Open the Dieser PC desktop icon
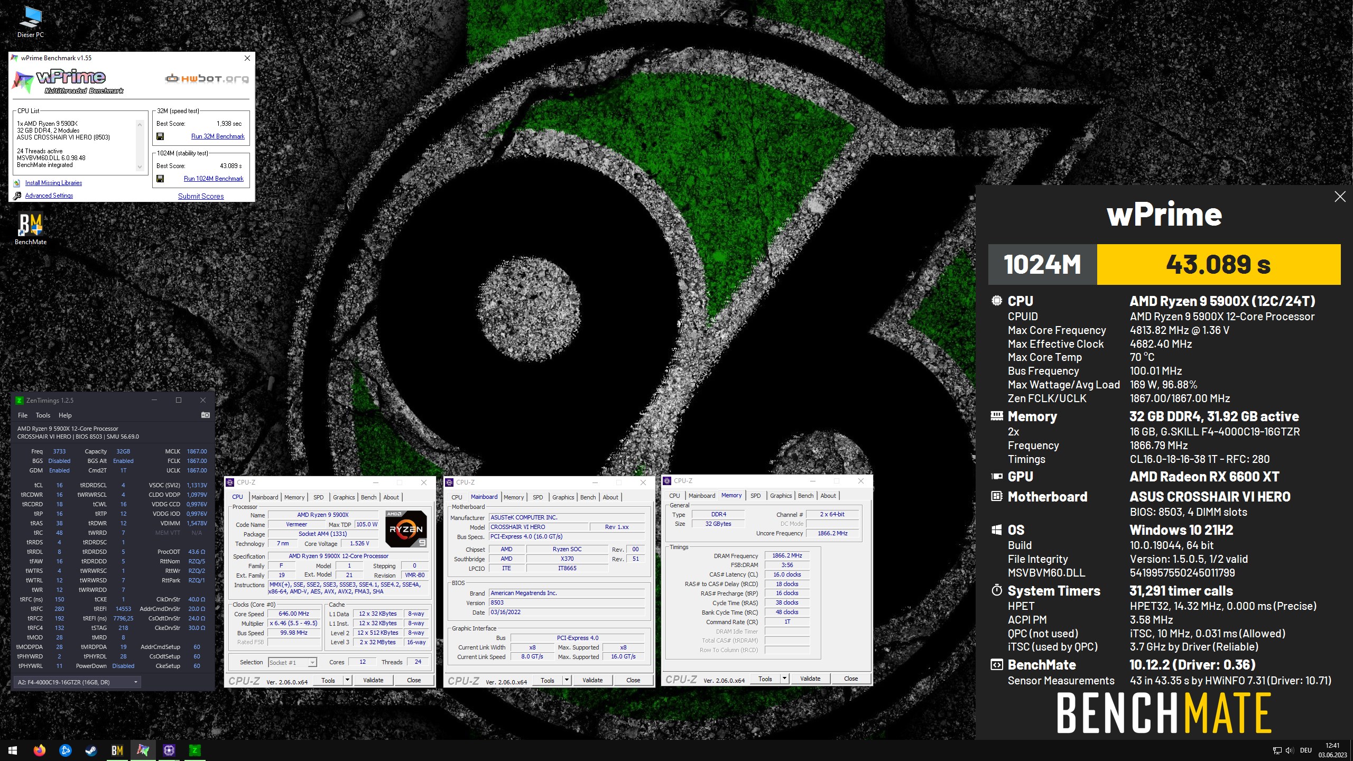 point(30,22)
